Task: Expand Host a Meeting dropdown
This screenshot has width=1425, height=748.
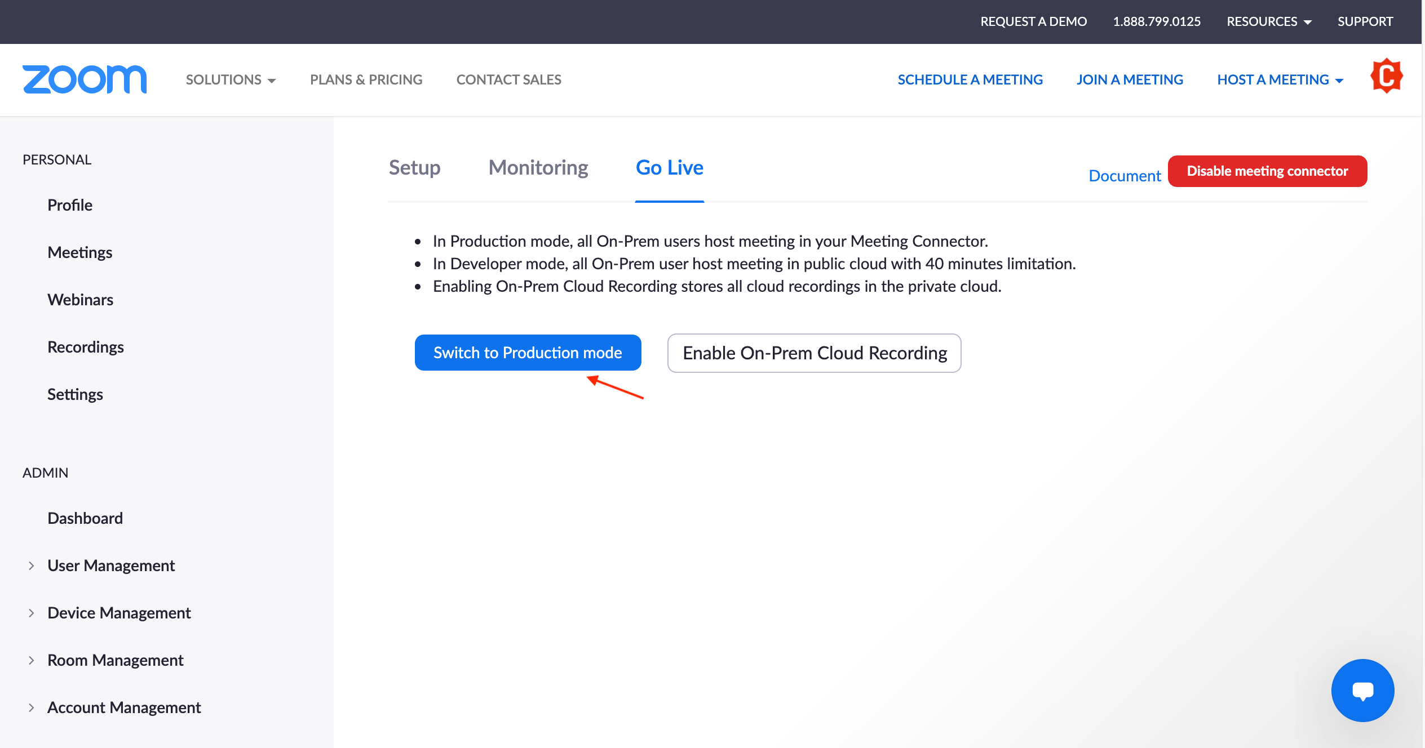Action: coord(1280,79)
